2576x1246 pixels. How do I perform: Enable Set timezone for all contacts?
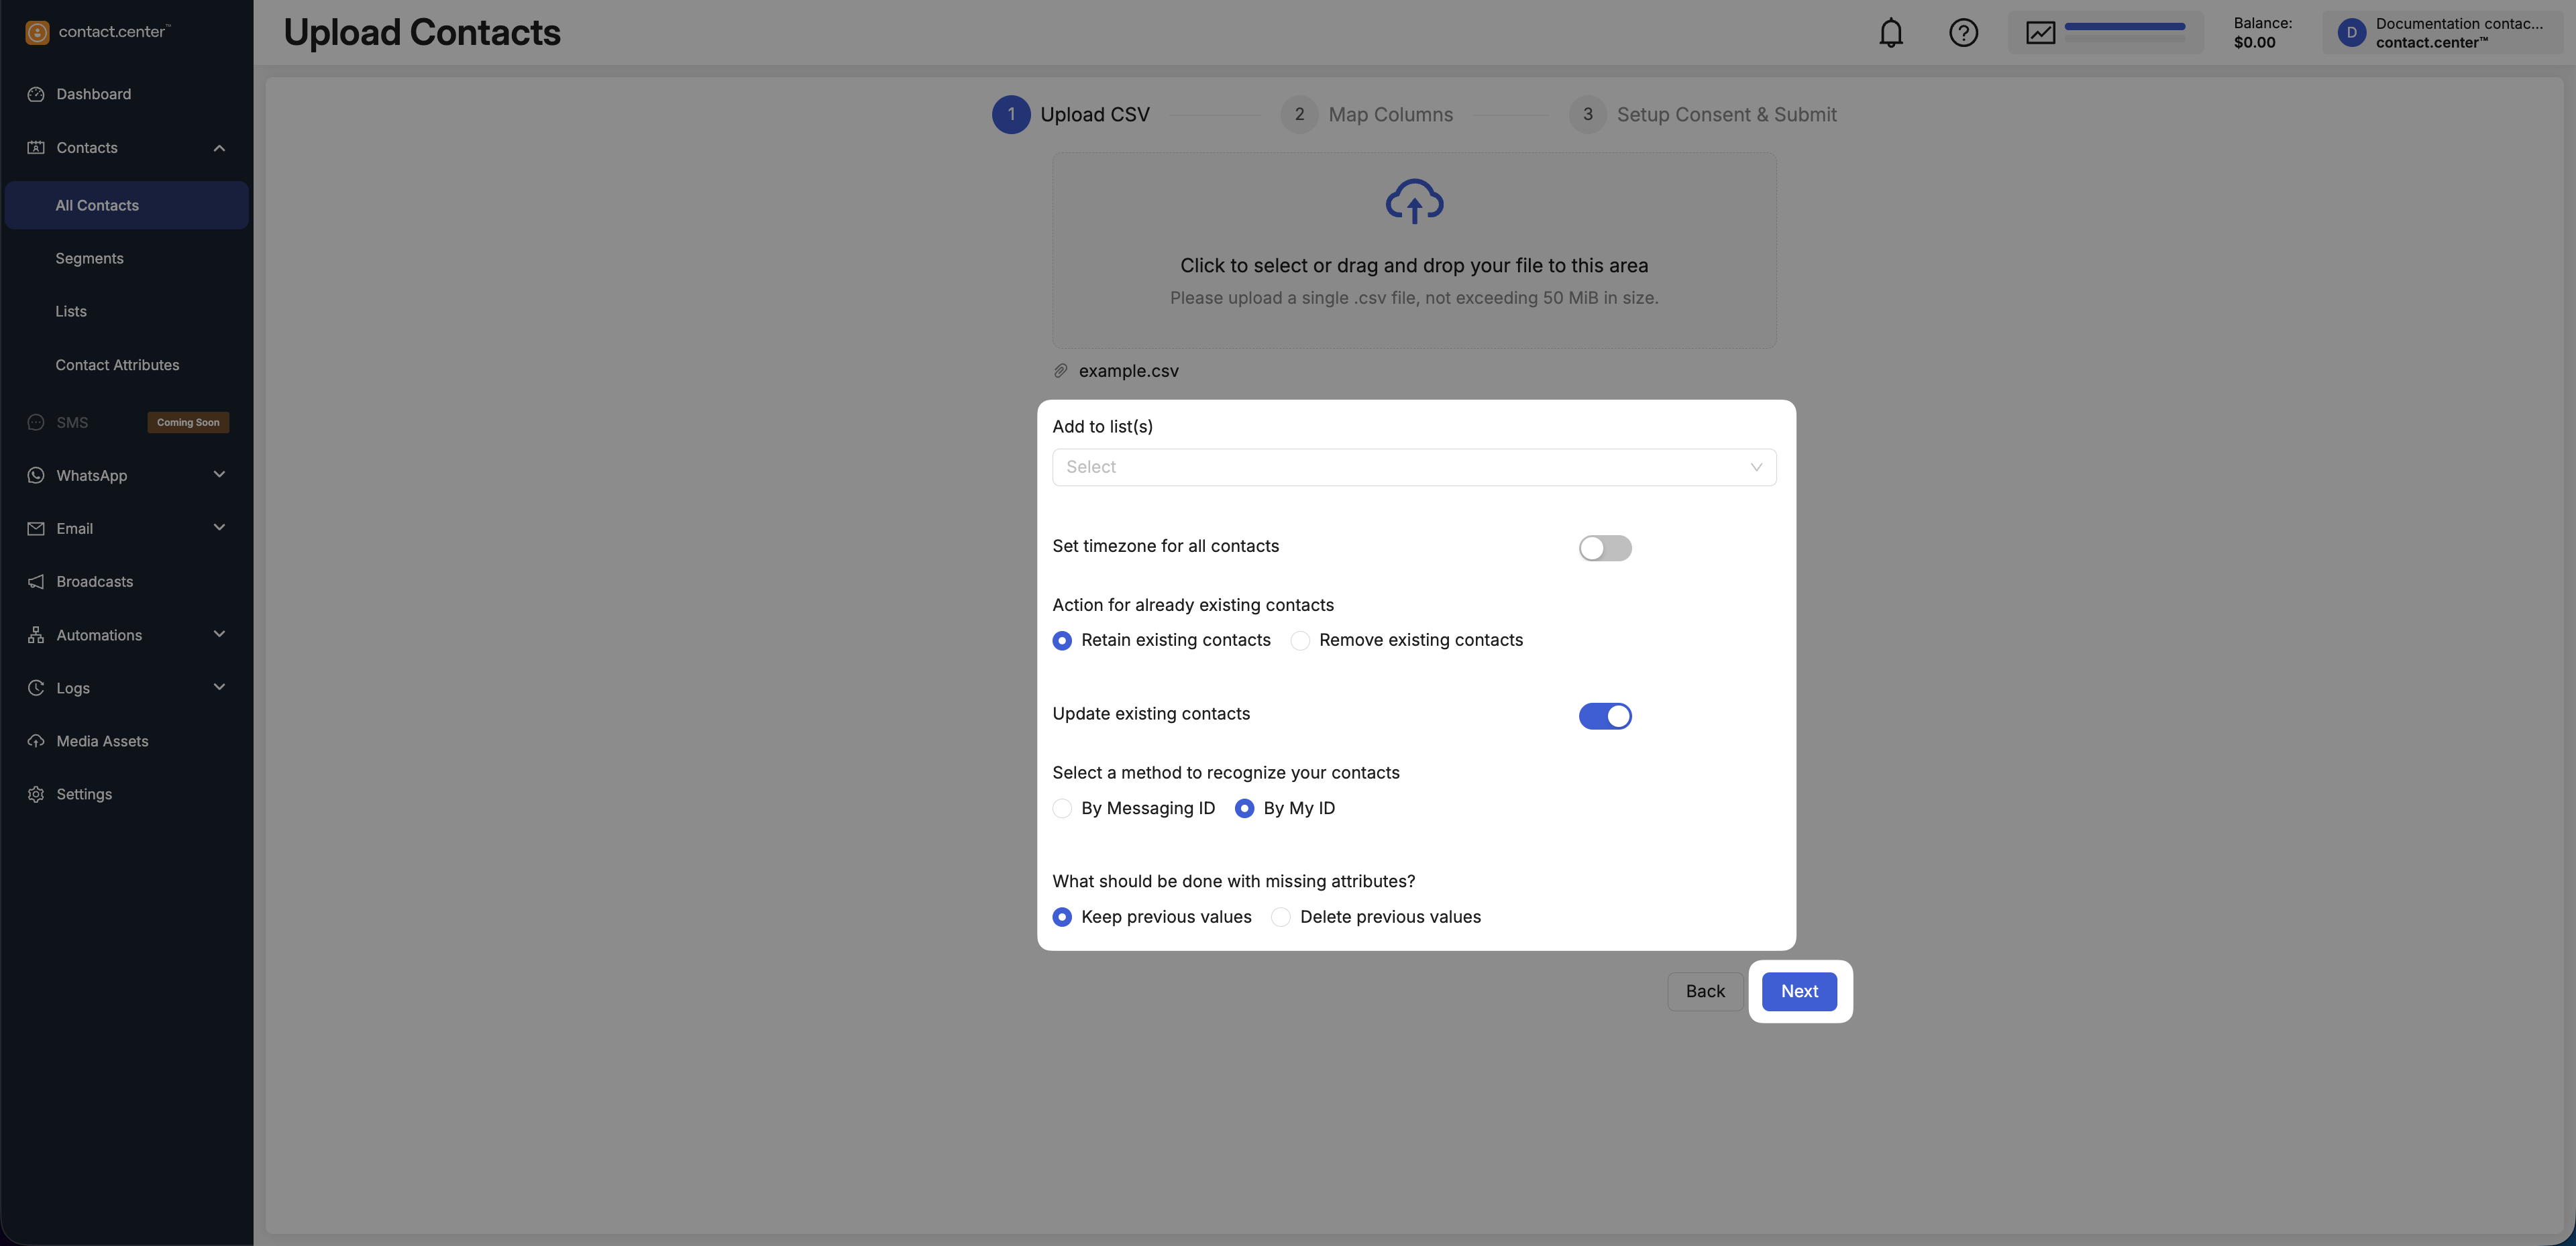(x=1604, y=548)
